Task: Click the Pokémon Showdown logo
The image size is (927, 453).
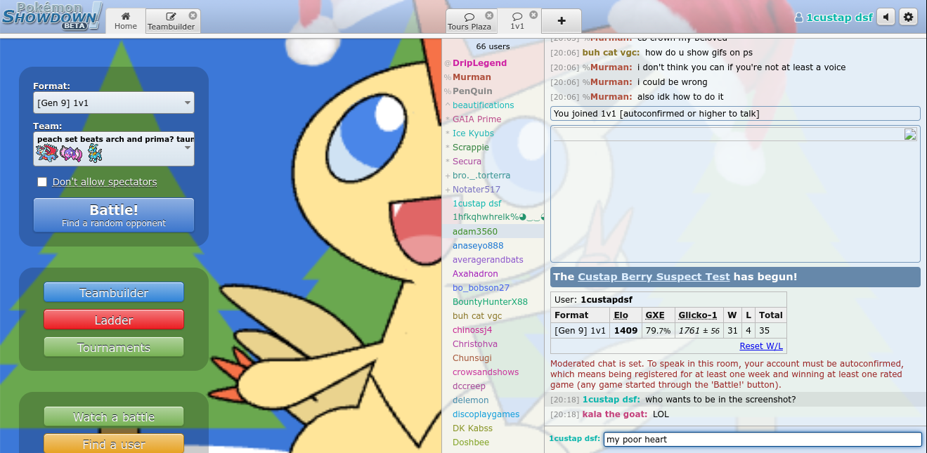Action: click(x=53, y=16)
